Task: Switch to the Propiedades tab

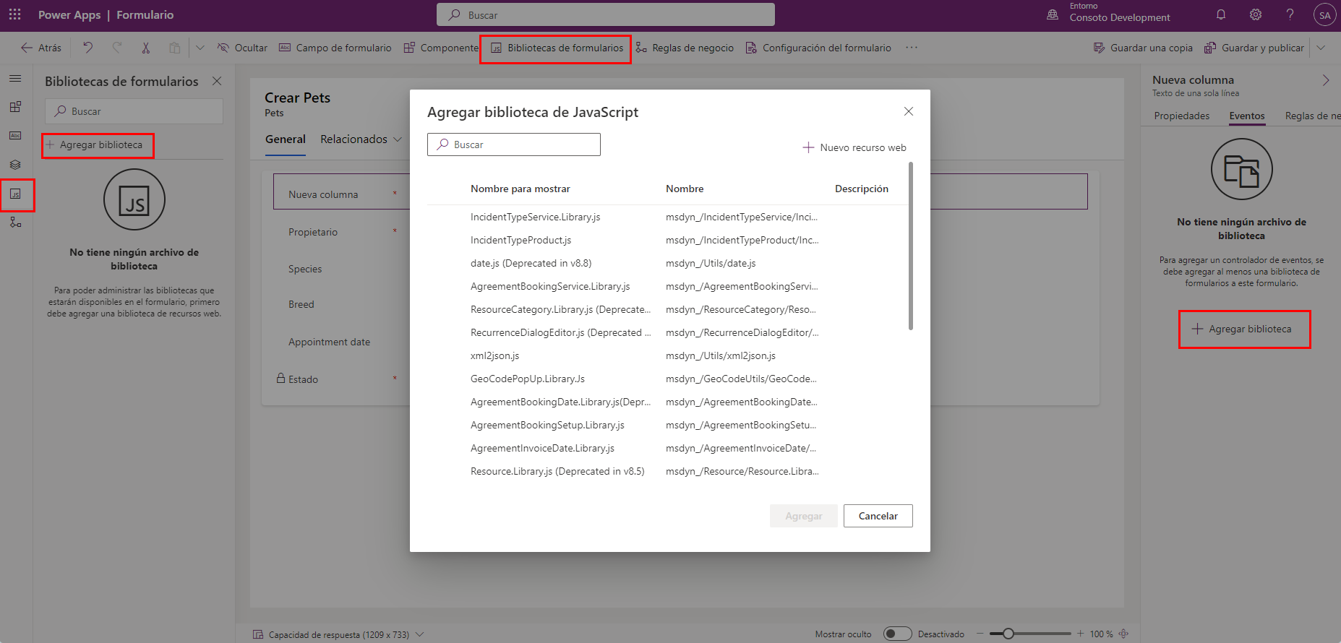Action: point(1181,116)
